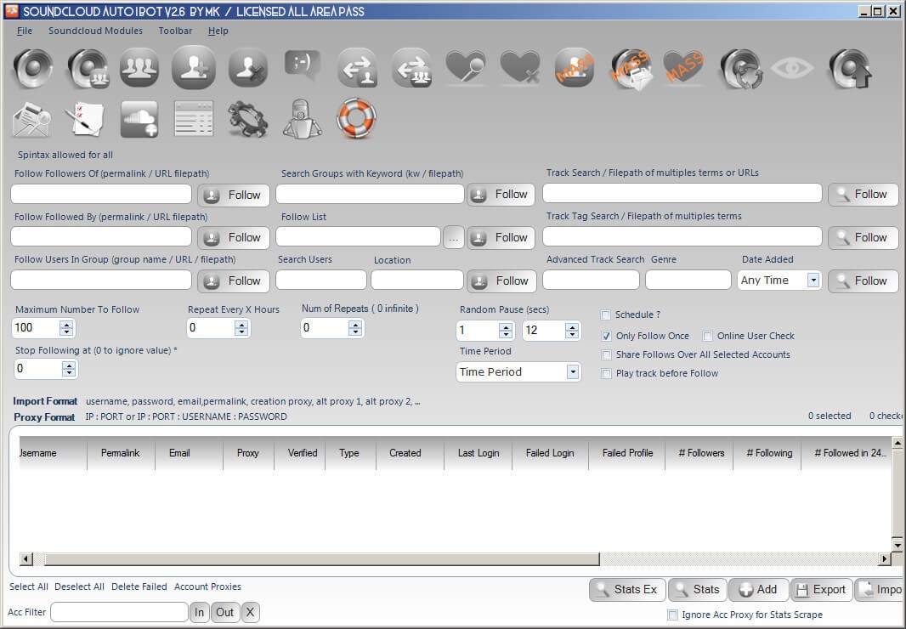Open the three-people groups module icon
The height and width of the screenshot is (629, 906).
click(x=139, y=68)
